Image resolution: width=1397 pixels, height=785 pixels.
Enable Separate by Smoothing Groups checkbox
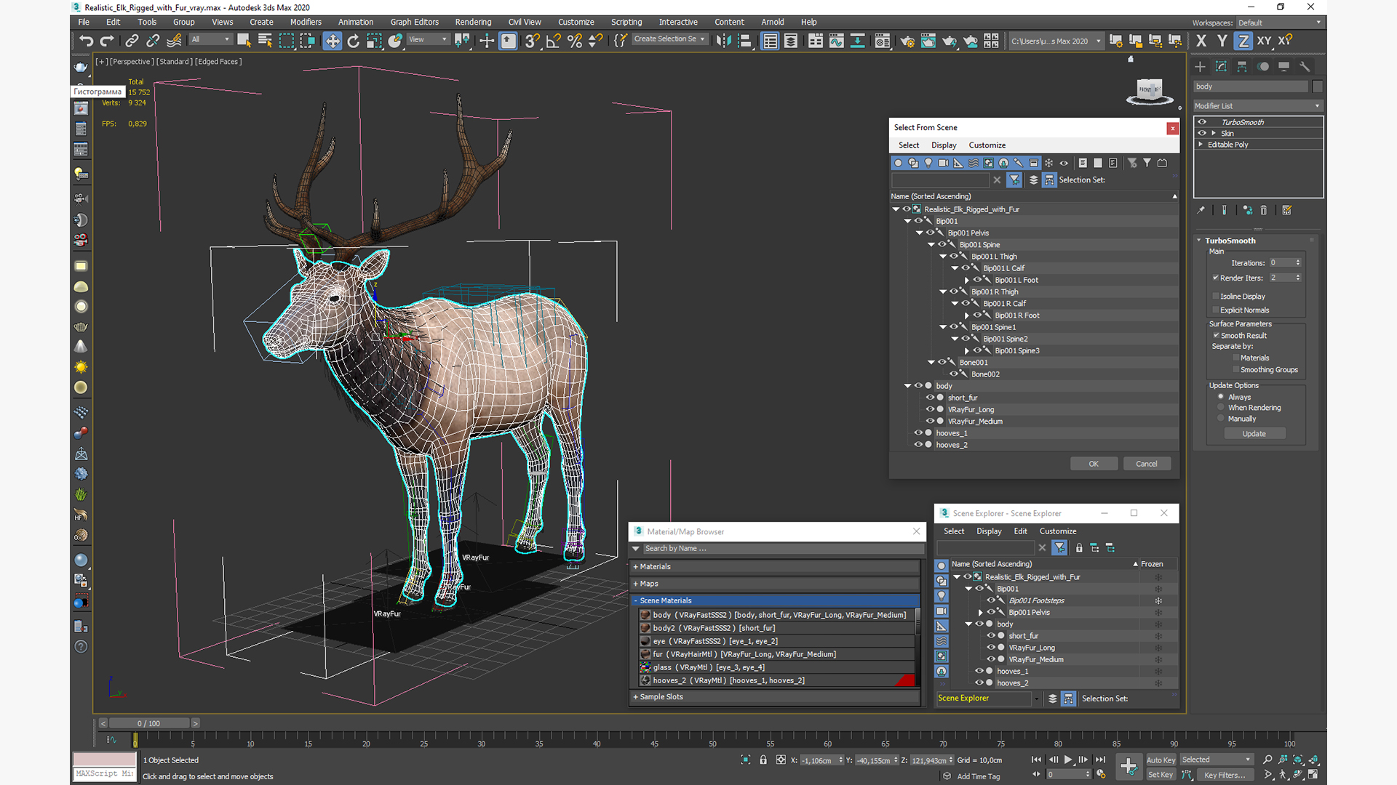[1235, 369]
